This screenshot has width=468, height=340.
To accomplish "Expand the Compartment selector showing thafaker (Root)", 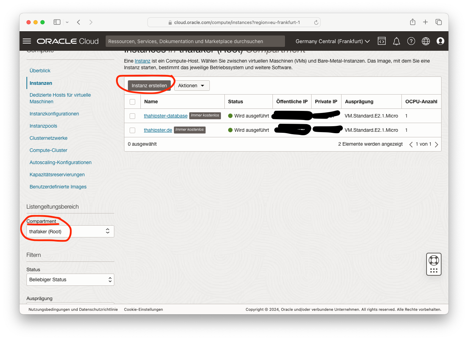I will tap(70, 231).
